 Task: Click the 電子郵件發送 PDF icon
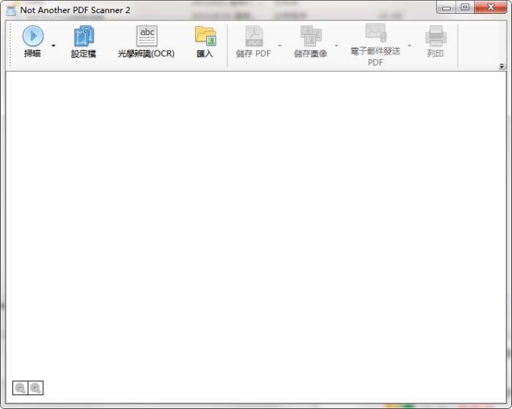pos(376,33)
